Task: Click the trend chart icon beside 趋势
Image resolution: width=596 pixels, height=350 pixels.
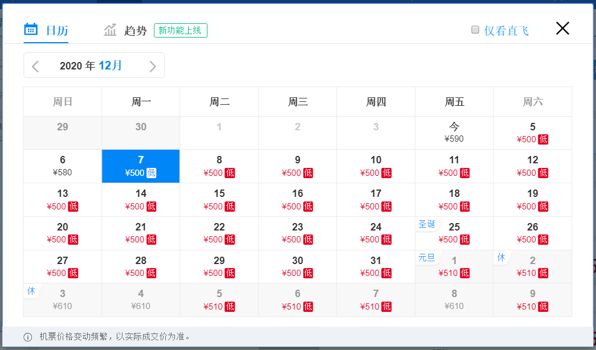Action: (110, 30)
